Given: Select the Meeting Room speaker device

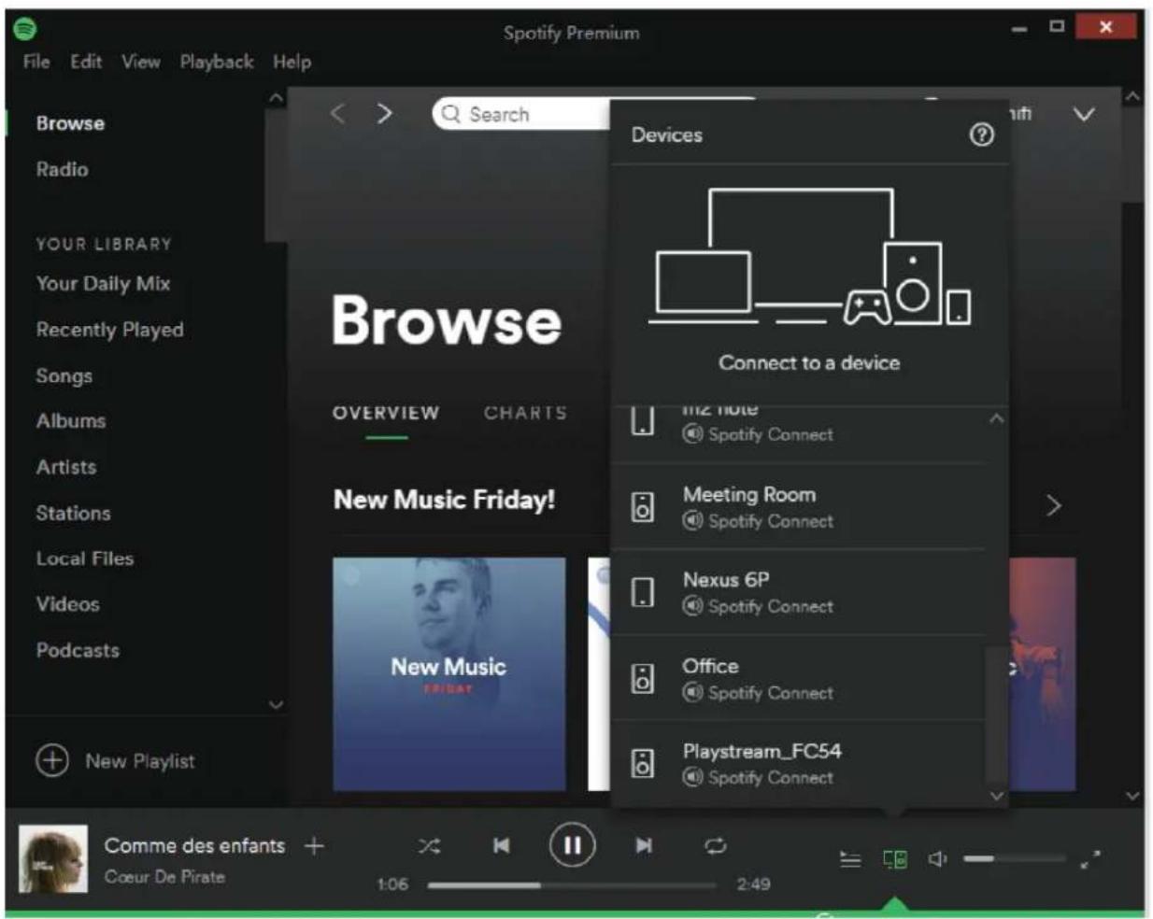Looking at the screenshot, I should click(x=799, y=506).
